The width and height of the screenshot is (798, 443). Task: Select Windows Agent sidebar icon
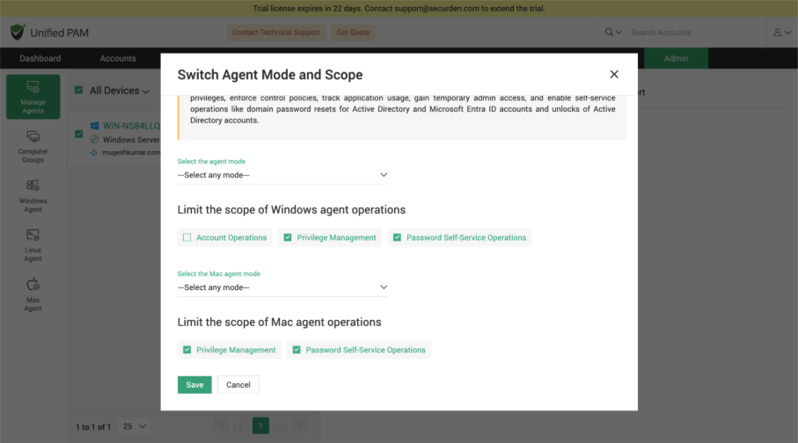coord(33,195)
